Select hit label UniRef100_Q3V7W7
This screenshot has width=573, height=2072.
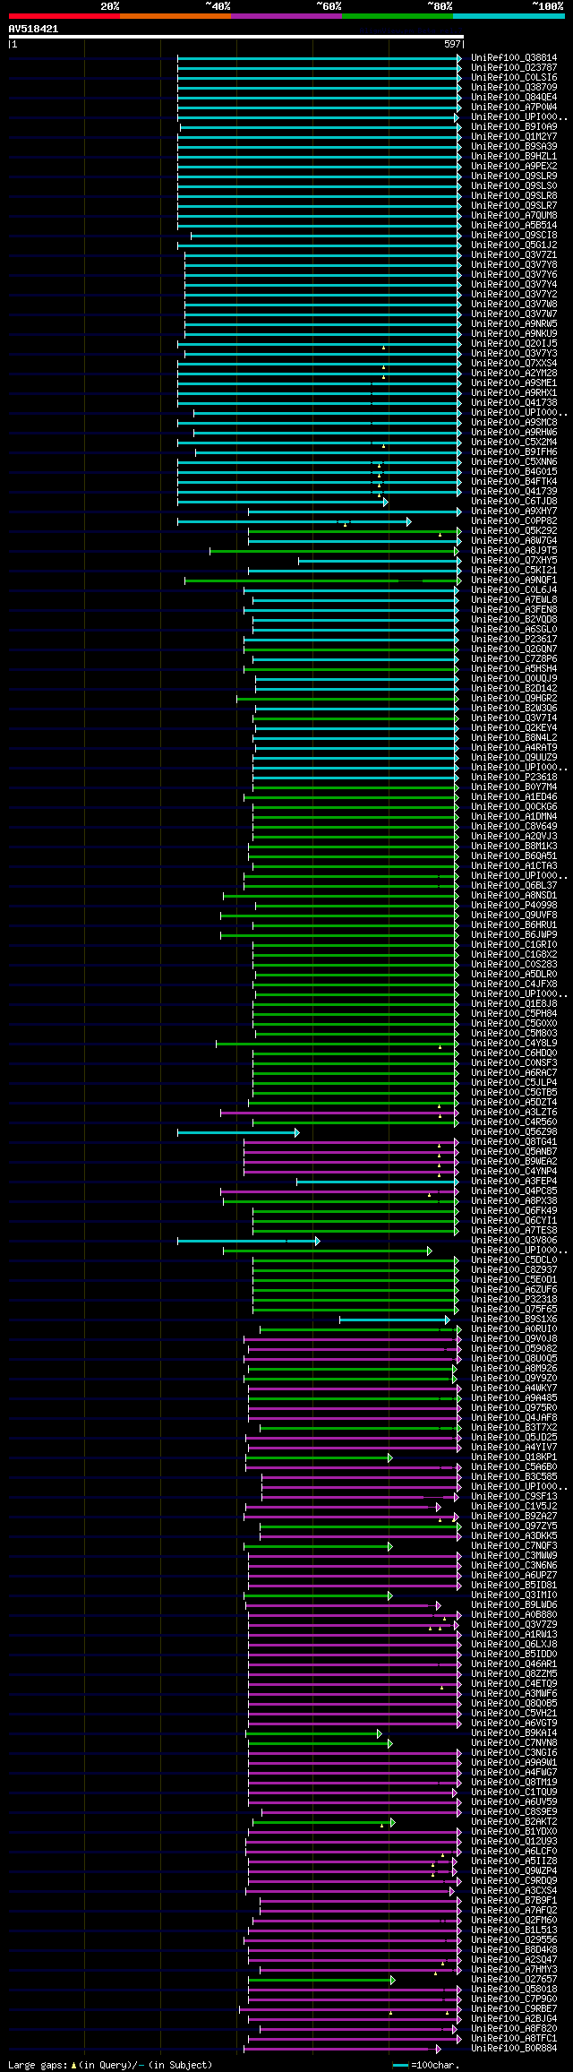point(514,314)
